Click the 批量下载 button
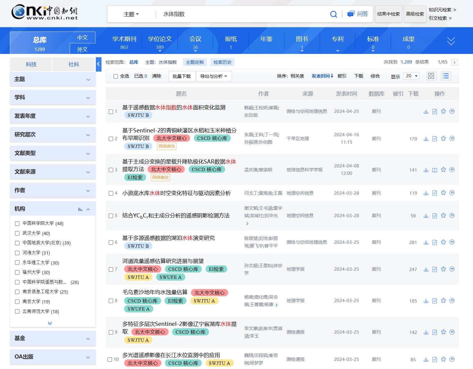 [x=182, y=76]
